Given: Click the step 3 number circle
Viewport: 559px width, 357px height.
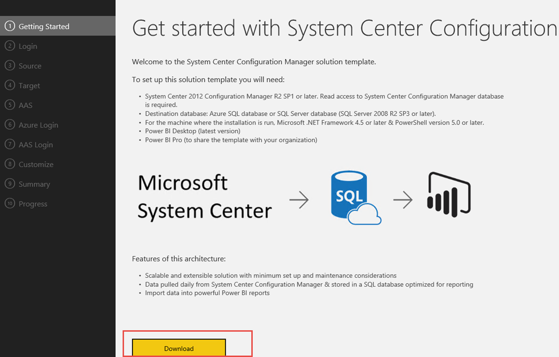Looking at the screenshot, I should 10,65.
